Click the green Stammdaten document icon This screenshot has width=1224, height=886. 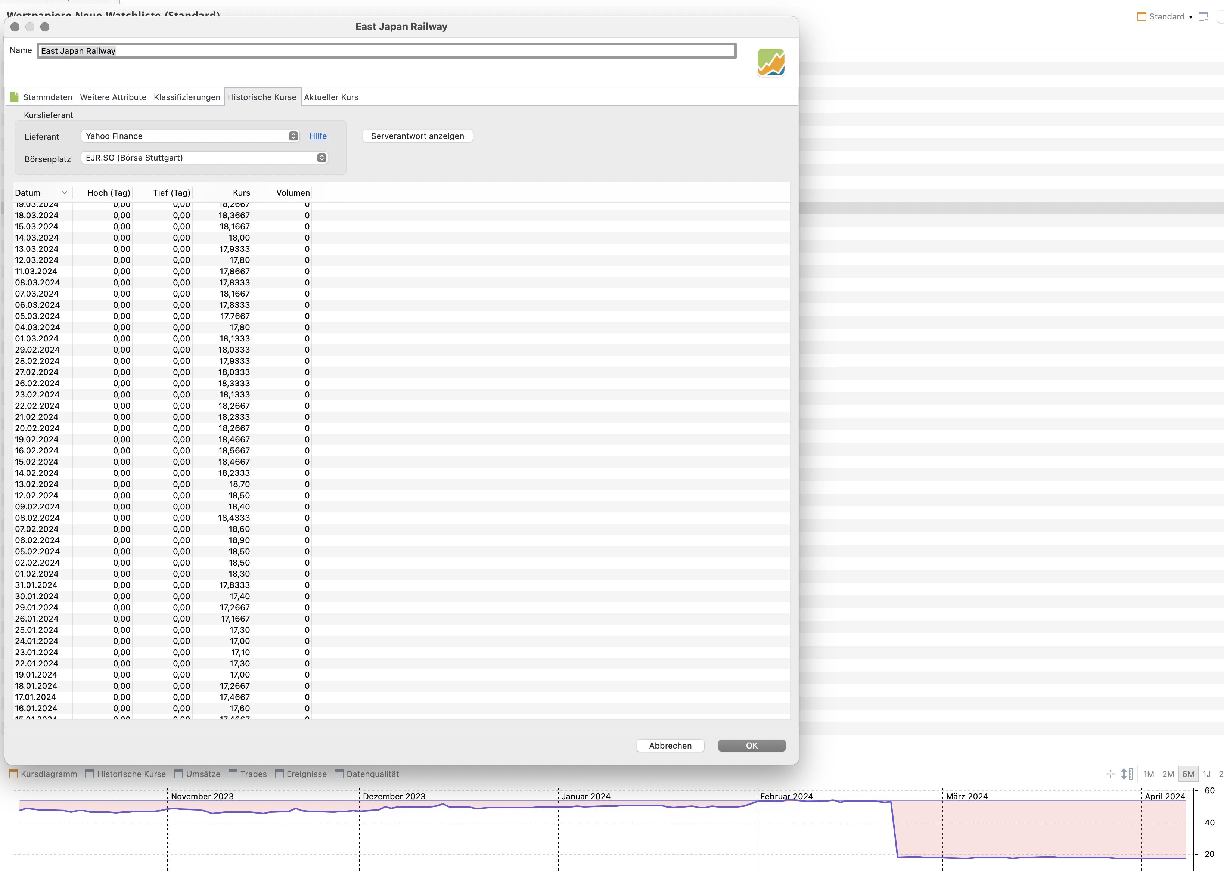pos(14,97)
